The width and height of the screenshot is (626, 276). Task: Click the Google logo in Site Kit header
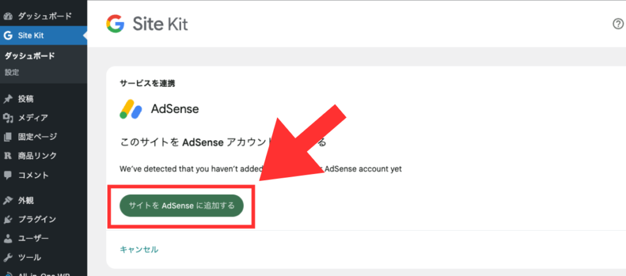[x=115, y=24]
